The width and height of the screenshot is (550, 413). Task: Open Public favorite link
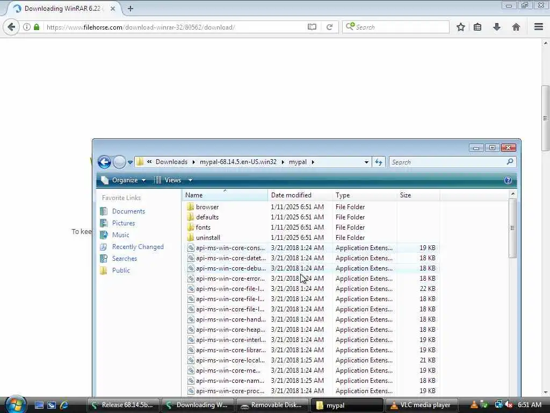coord(121,270)
